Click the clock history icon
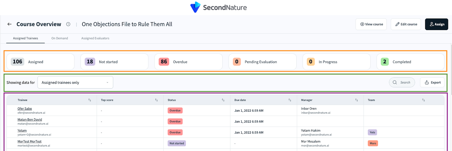The width and height of the screenshot is (452, 151). pyautogui.click(x=68, y=24)
